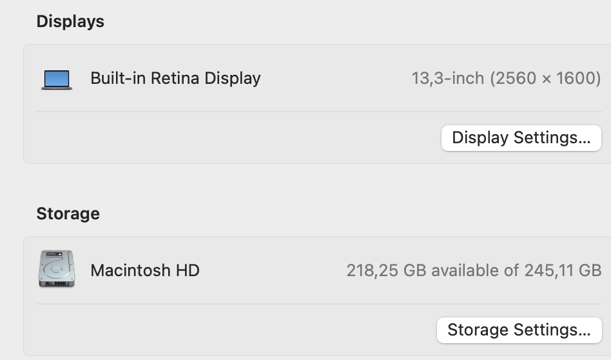The image size is (611, 360).
Task: Click the divider line under Macintosh HD
Action: (x=318, y=304)
